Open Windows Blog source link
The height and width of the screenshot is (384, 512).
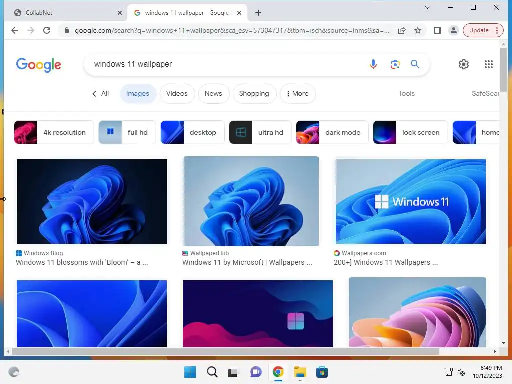39,253
